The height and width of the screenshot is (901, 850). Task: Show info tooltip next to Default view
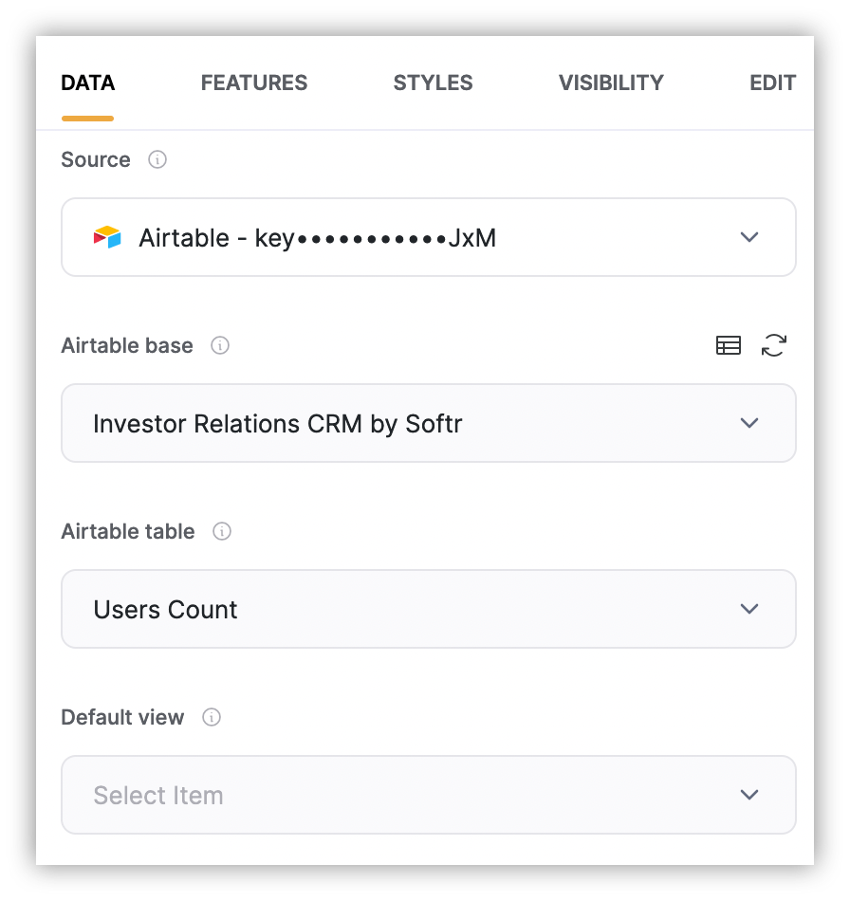coord(212,717)
